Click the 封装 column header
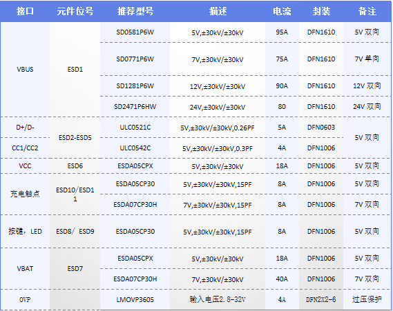This screenshot has height=311, width=393. point(321,11)
